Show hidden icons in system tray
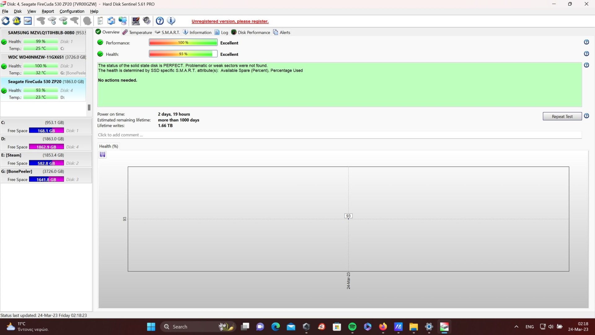Viewport: 595px width, 335px height. point(516,327)
